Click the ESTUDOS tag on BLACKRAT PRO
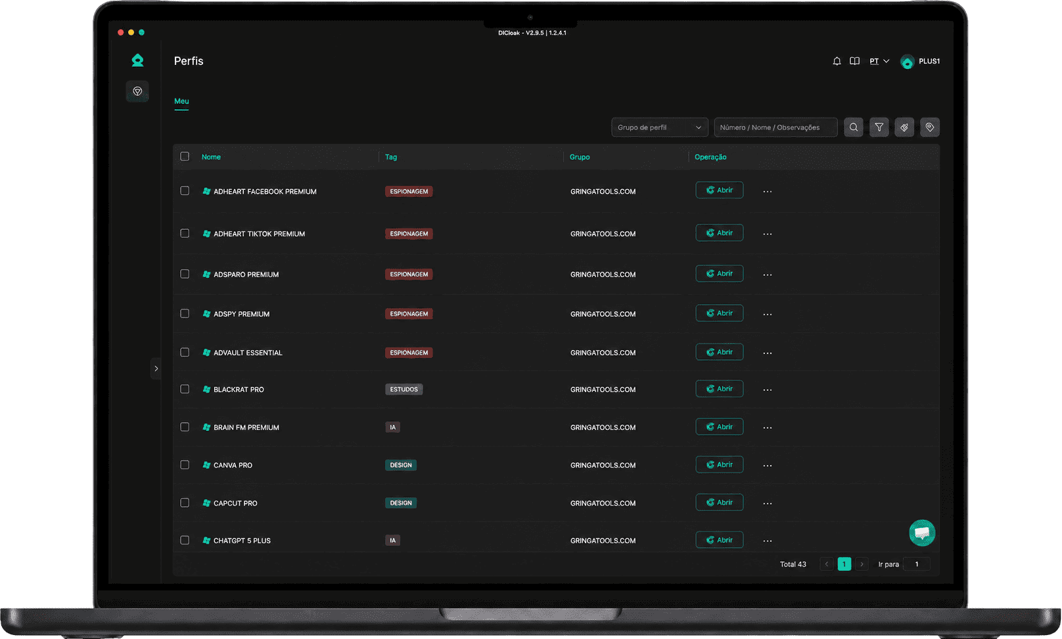 (404, 389)
